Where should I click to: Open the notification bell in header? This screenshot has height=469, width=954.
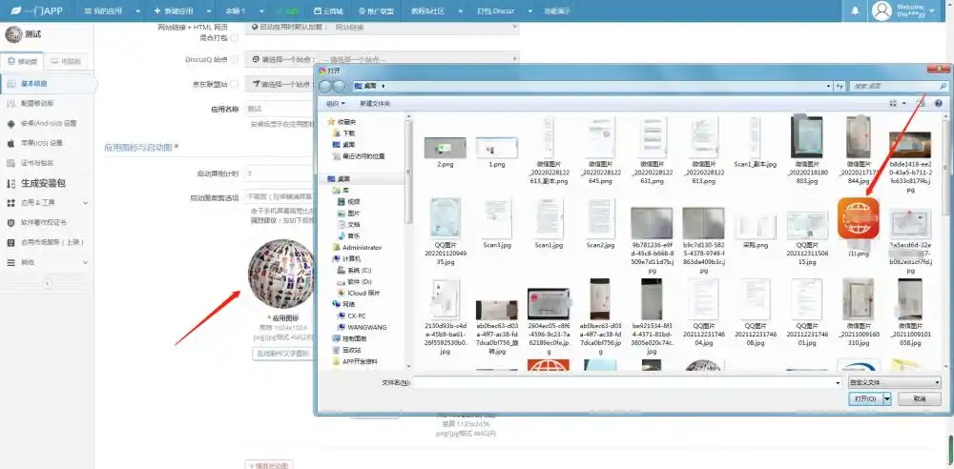[x=855, y=10]
